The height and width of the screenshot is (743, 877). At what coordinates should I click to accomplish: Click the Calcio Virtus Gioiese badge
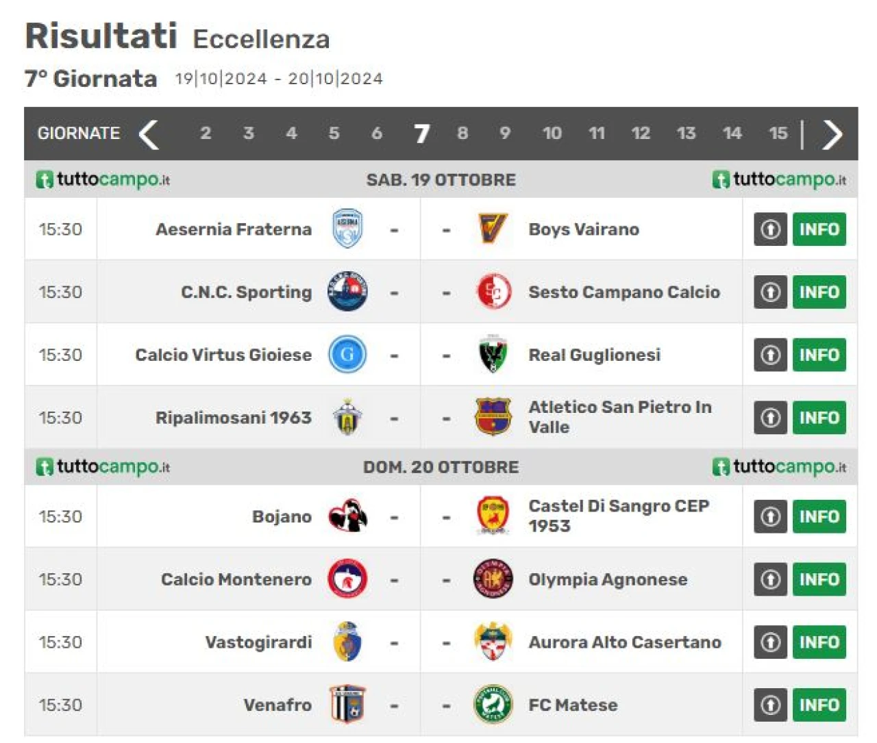347,355
